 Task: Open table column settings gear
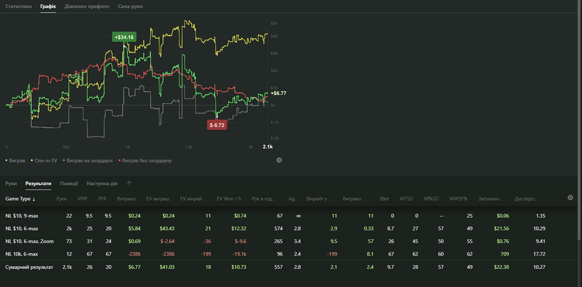tap(570, 198)
